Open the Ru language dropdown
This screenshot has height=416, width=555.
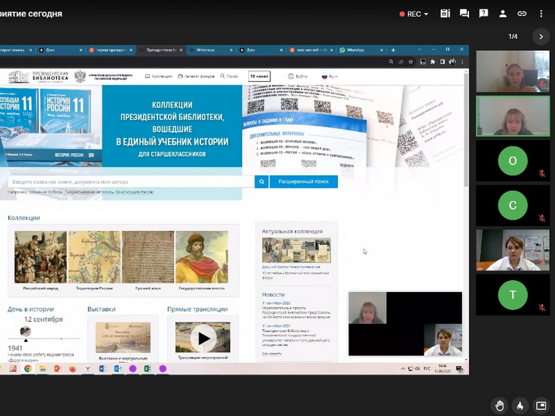click(330, 77)
